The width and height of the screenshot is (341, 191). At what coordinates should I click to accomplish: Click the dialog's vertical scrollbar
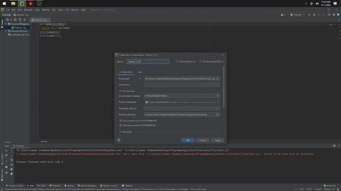point(224,86)
